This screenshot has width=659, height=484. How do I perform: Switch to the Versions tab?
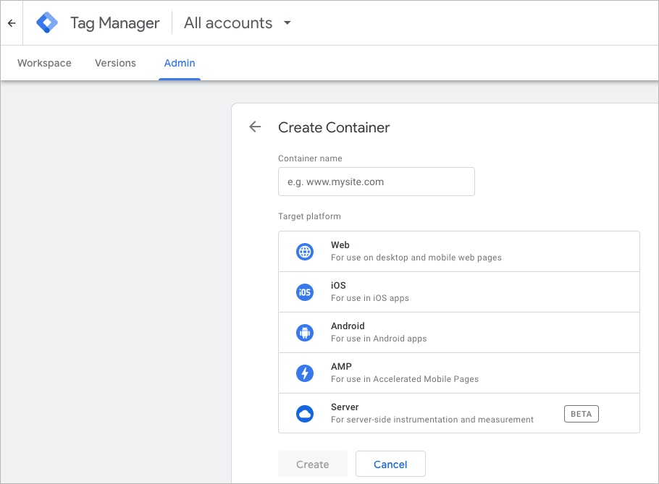(115, 63)
